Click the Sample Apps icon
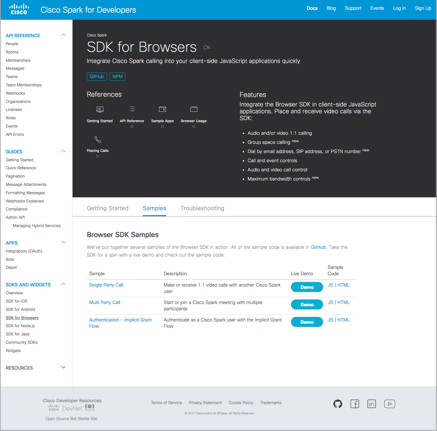The width and height of the screenshot is (437, 431). [162, 109]
